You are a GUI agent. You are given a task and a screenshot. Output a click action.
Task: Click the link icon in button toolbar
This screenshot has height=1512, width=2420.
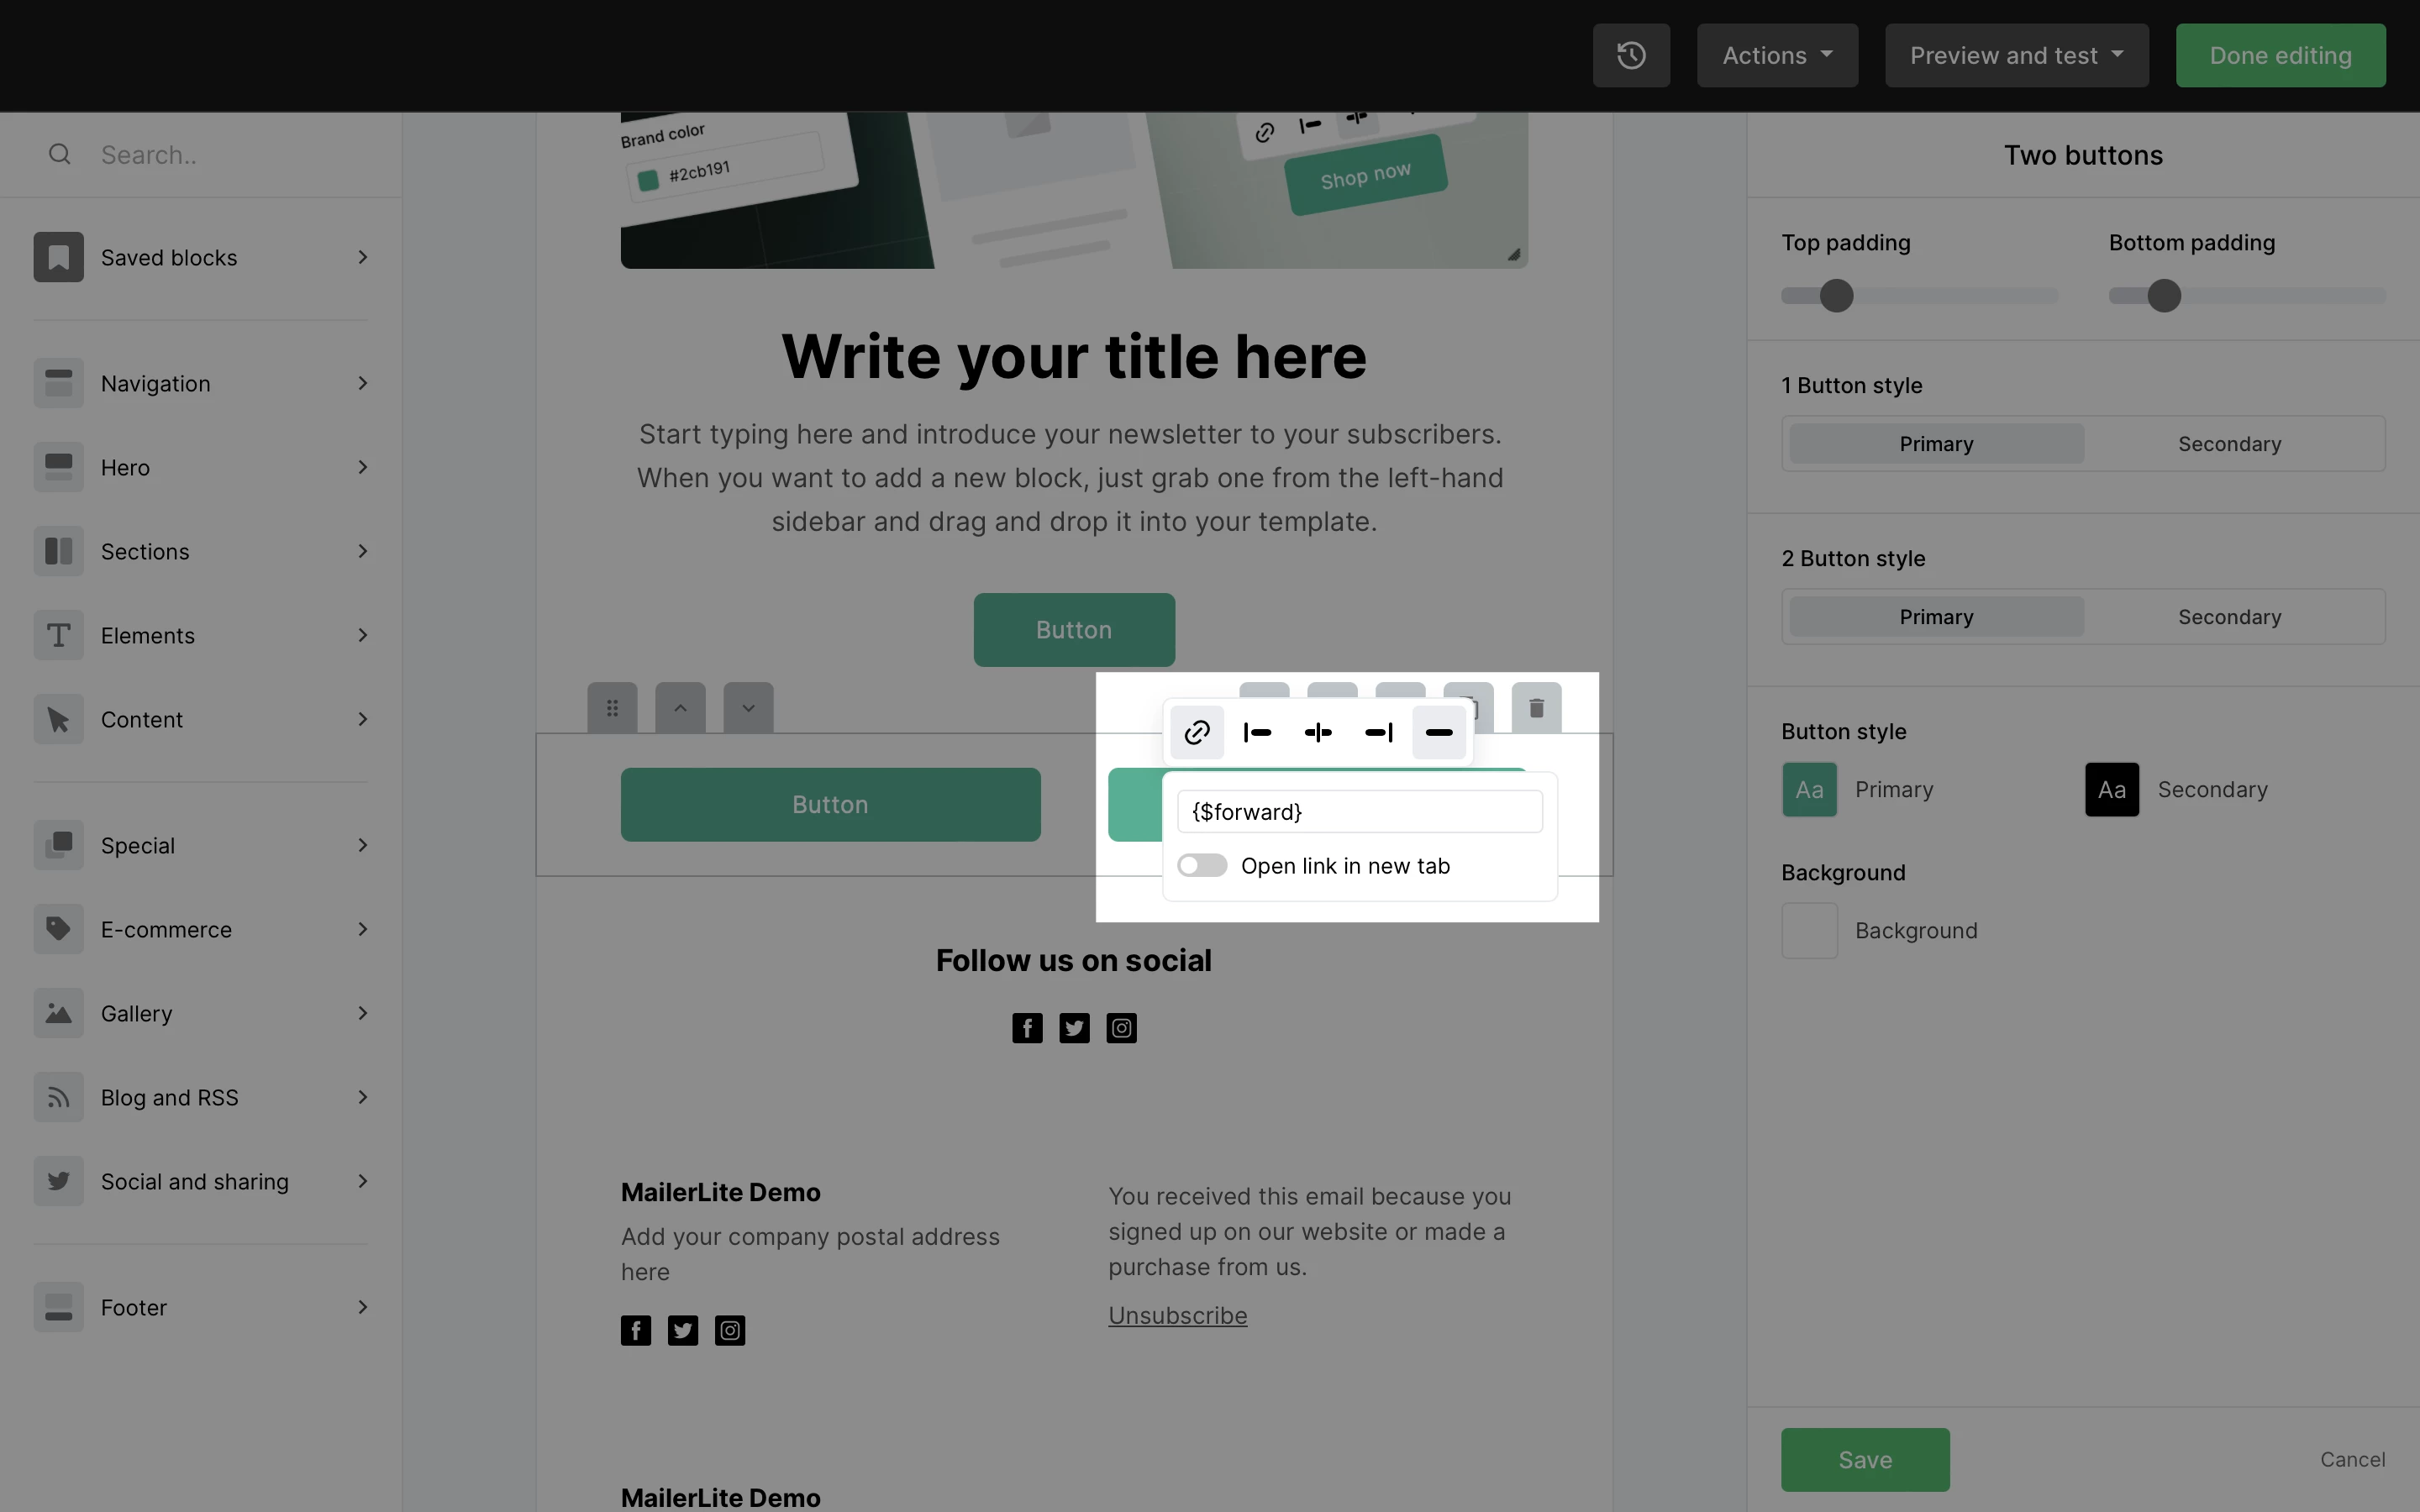(1197, 733)
